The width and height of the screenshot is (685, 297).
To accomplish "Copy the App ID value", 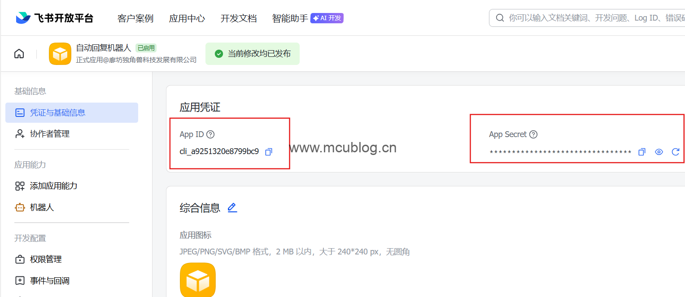I will coord(269,152).
